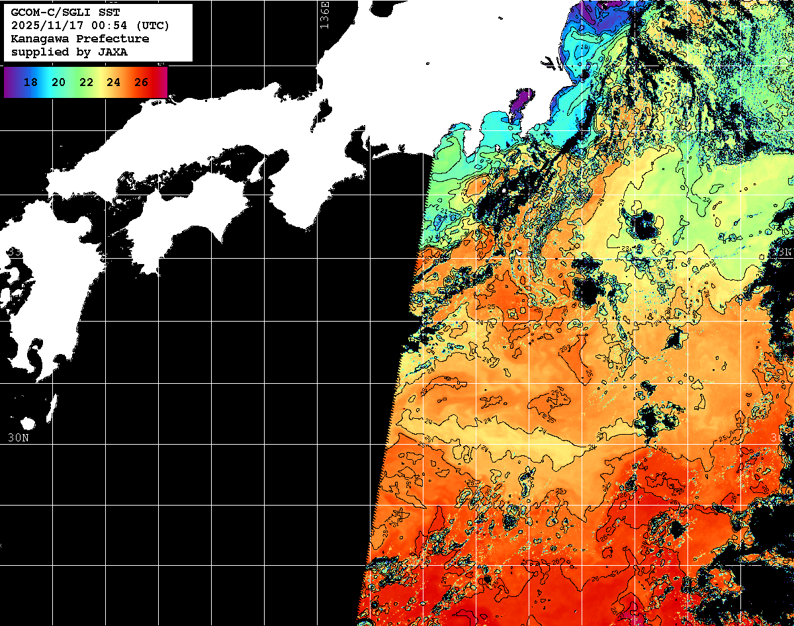This screenshot has height=626, width=794.
Task: Click the 'supplied by JAXA' credit text
Action: click(69, 52)
